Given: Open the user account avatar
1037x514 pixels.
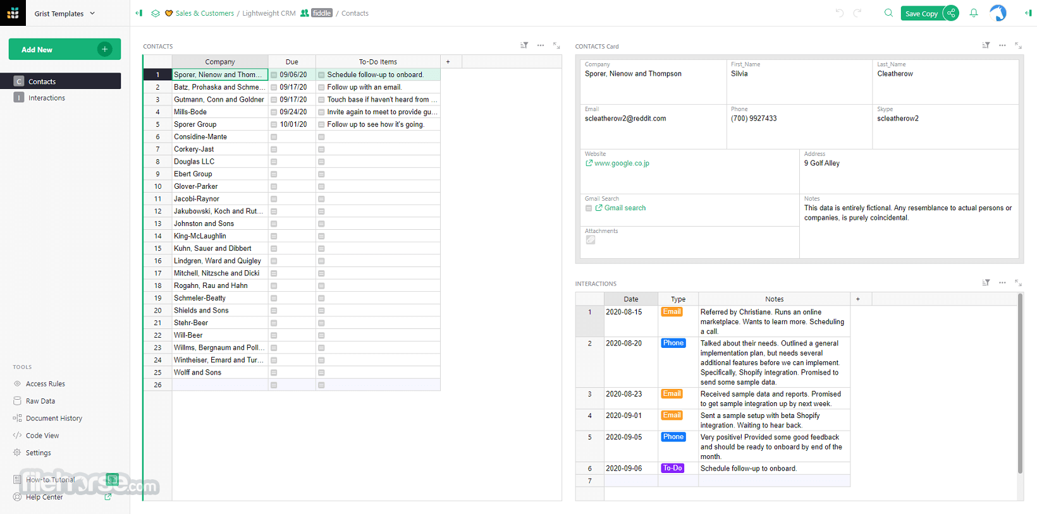Looking at the screenshot, I should click(x=998, y=13).
